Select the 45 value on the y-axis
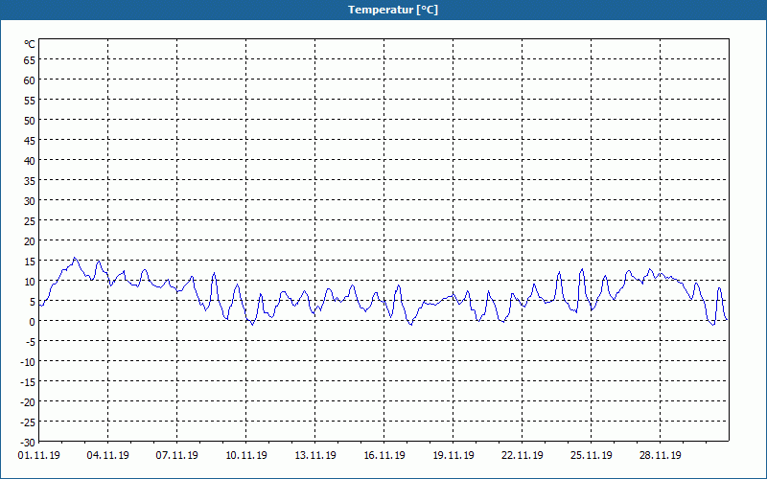The width and height of the screenshot is (767, 479). 30,140
